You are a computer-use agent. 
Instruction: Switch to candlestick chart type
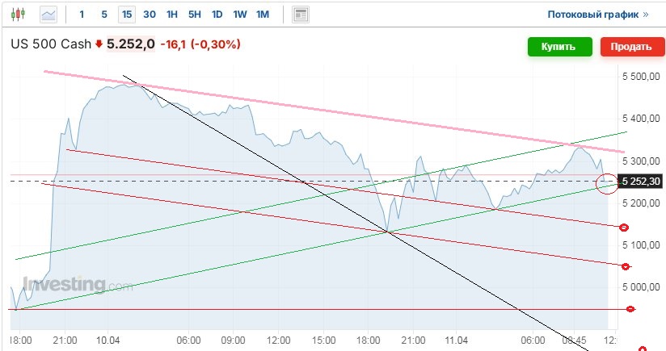tap(19, 15)
